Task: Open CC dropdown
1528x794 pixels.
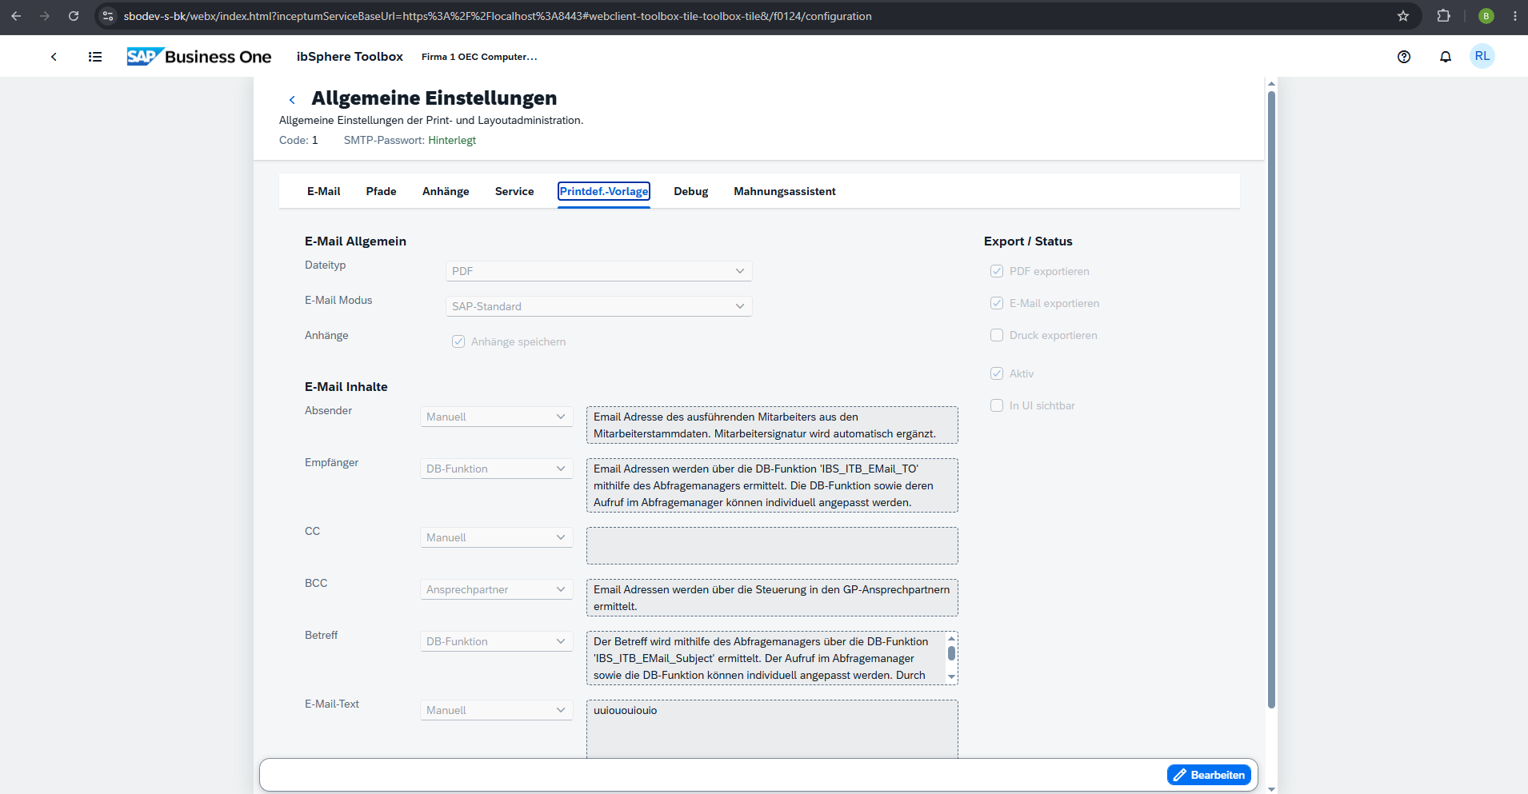Action: click(497, 537)
